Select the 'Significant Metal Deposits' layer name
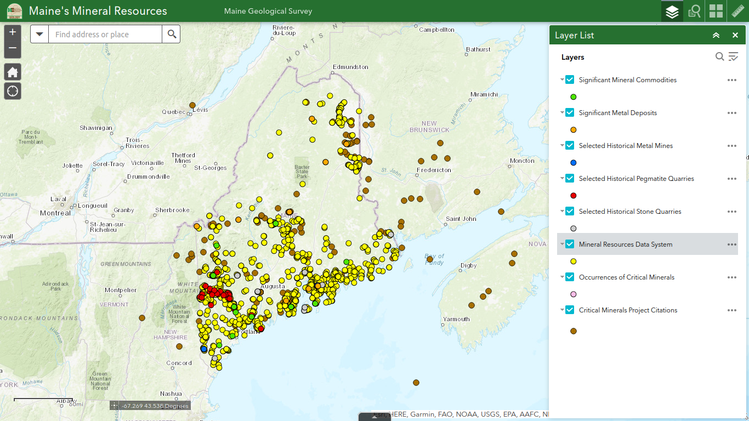This screenshot has height=421, width=749. pos(618,113)
